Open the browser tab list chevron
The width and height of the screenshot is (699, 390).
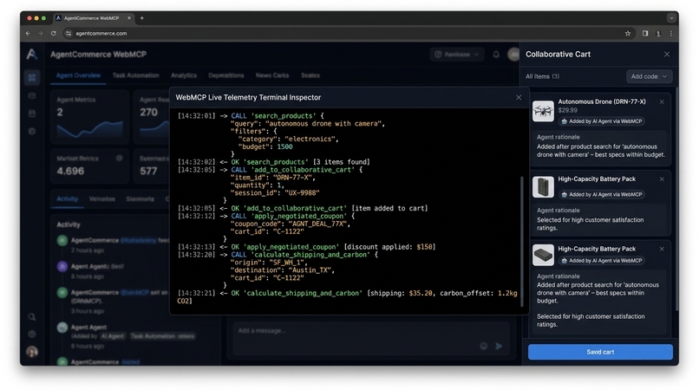click(x=671, y=18)
